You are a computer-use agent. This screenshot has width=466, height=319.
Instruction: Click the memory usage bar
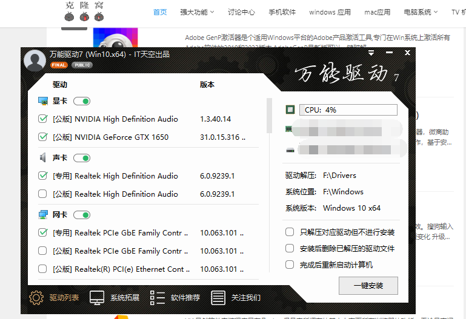(x=347, y=129)
